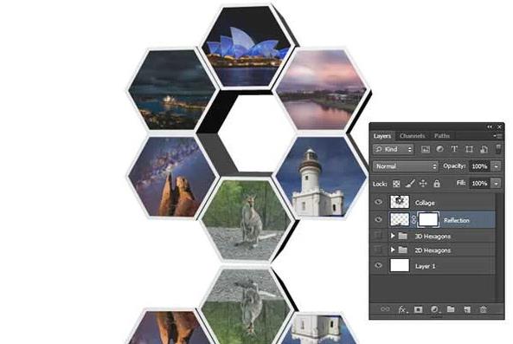Show the 2D Hexagons group
Image resolution: width=513 pixels, height=344 pixels.
click(379, 250)
